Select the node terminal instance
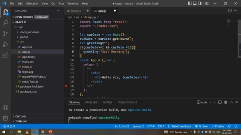Screen dimensions: 241x135 coord(202,102)
